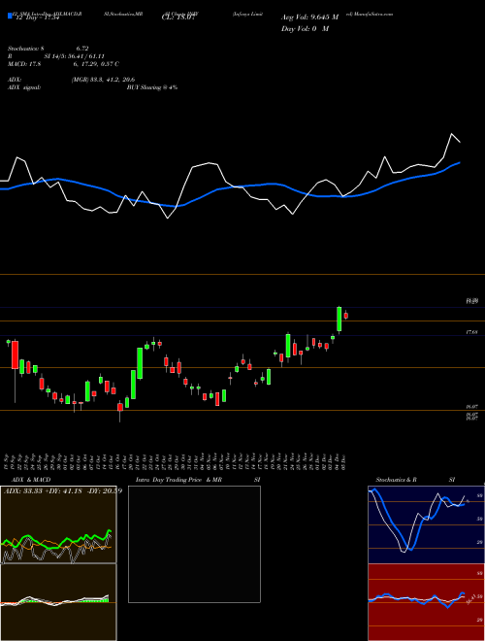Click the 'Stochastics: 8' reading text
This screenshot has height=641, width=485.
click(25, 49)
